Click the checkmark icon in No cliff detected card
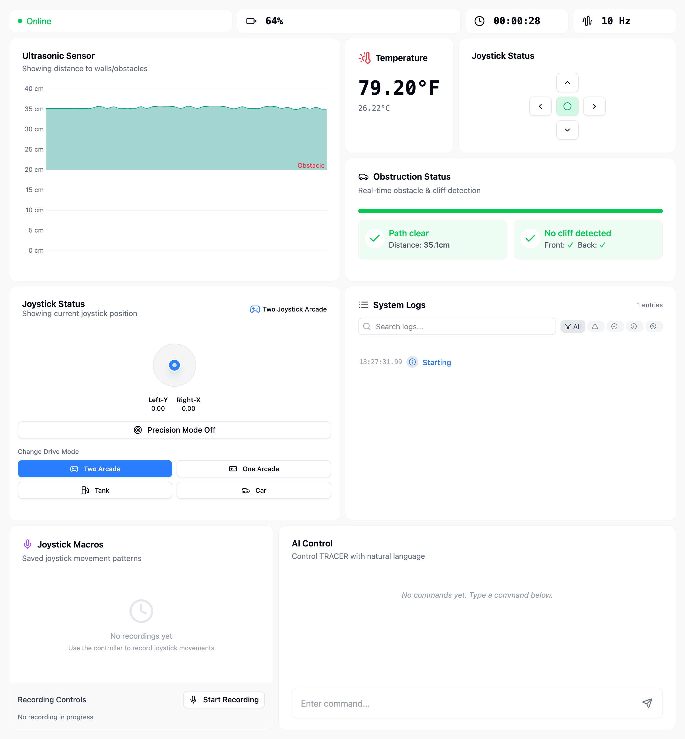The image size is (685, 739). (x=530, y=238)
